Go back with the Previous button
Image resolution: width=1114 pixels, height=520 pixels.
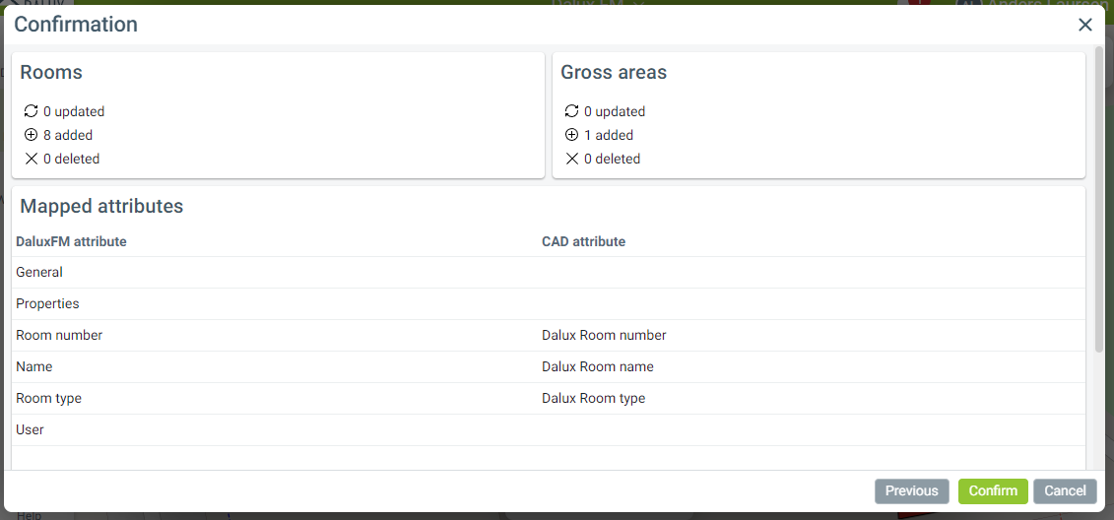(x=911, y=490)
